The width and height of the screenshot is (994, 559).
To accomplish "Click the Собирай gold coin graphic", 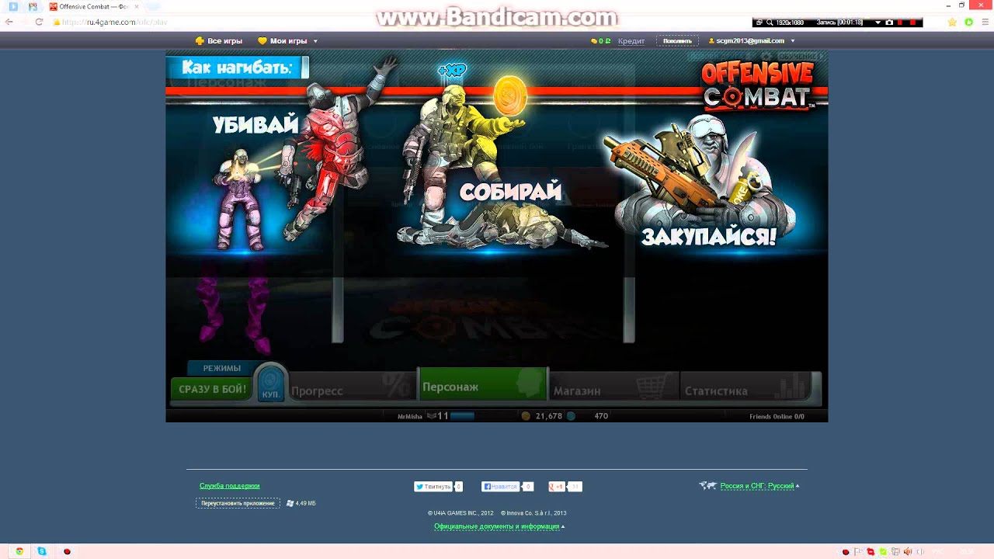I will 510,96.
